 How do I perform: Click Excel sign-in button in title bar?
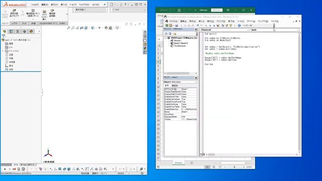click(217, 10)
